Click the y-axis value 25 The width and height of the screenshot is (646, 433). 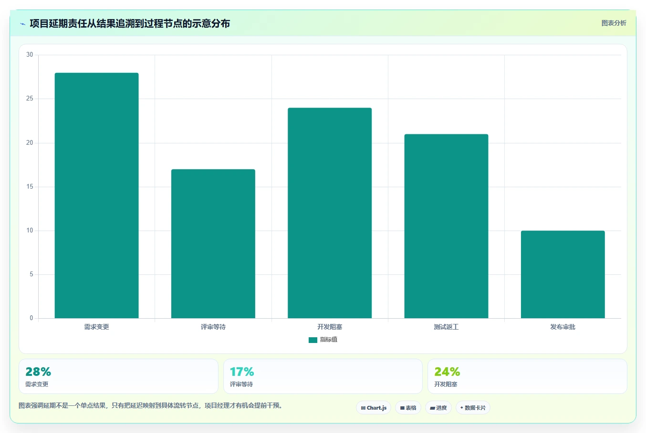point(30,99)
